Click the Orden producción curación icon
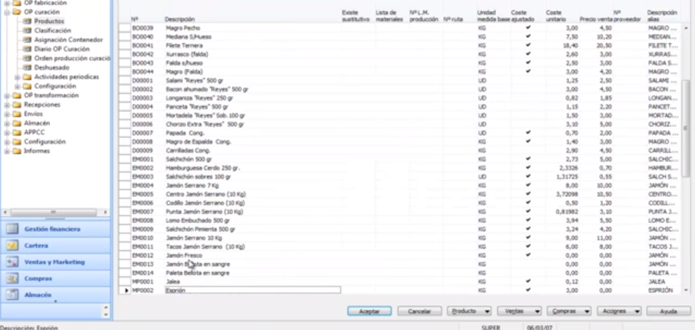695x330 pixels. click(x=28, y=58)
